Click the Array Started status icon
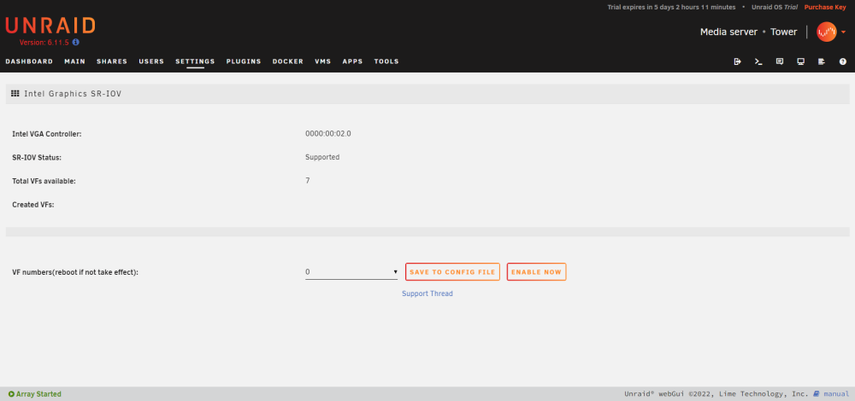 click(x=11, y=394)
